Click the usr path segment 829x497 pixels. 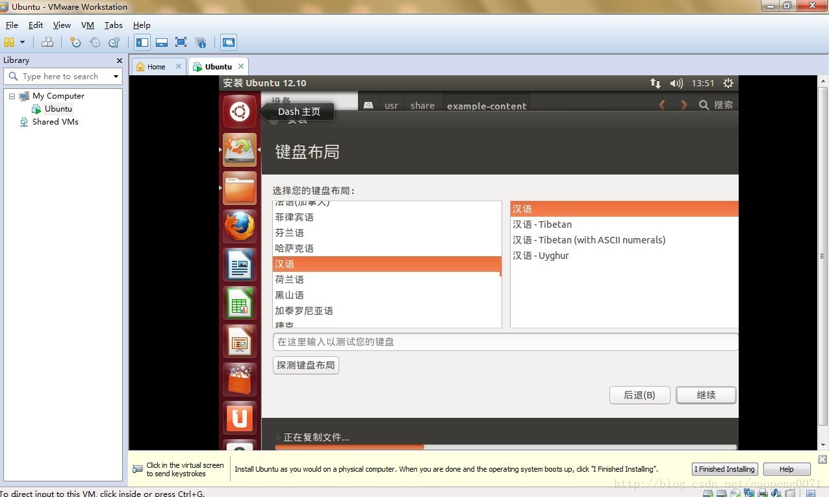click(391, 105)
